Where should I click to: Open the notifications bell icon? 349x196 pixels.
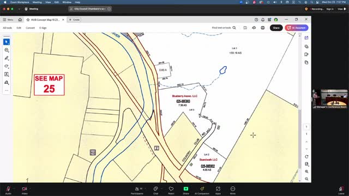(263, 20)
